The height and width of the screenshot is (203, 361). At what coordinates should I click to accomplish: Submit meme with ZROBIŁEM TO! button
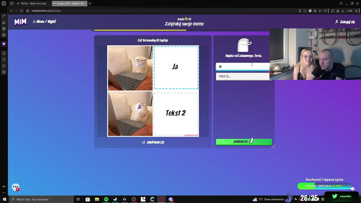[244, 142]
